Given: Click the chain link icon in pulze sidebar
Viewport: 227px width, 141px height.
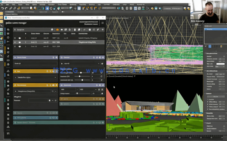Looking at the screenshot, I should (x=8, y=90).
